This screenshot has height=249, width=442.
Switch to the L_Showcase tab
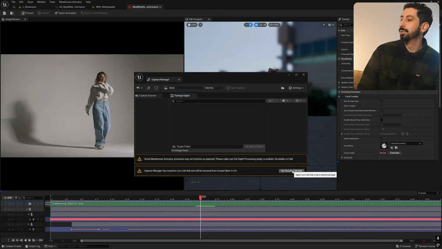pos(29,7)
